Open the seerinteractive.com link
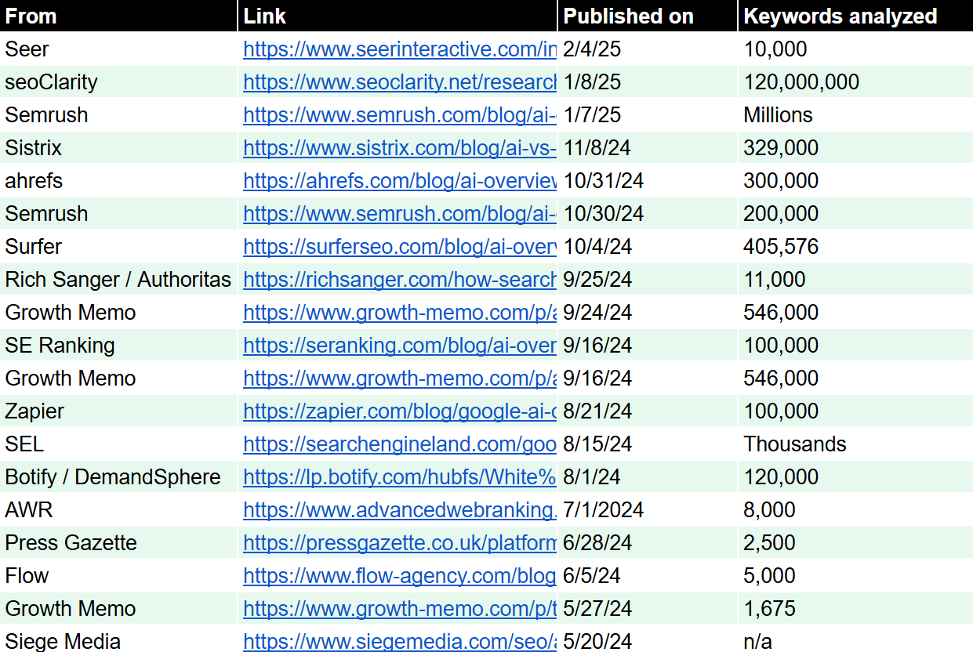Image resolution: width=973 pixels, height=652 pixels. (400, 49)
